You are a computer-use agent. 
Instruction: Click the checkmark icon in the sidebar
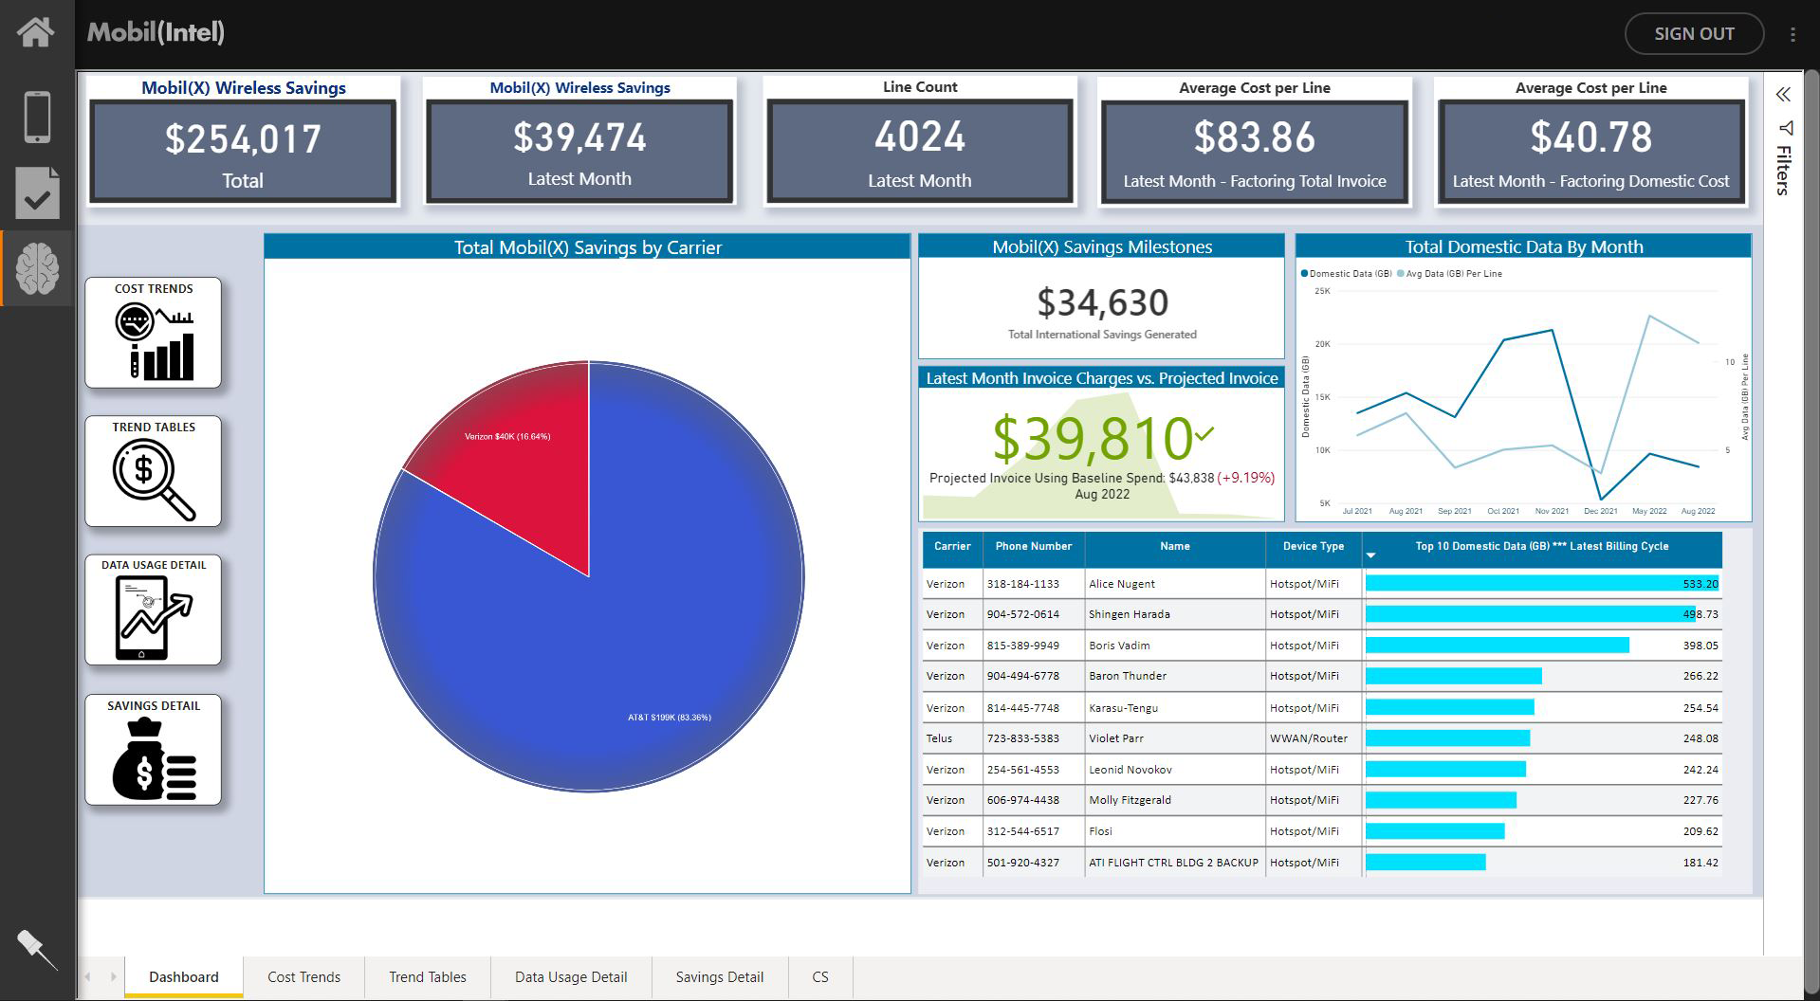tap(36, 193)
